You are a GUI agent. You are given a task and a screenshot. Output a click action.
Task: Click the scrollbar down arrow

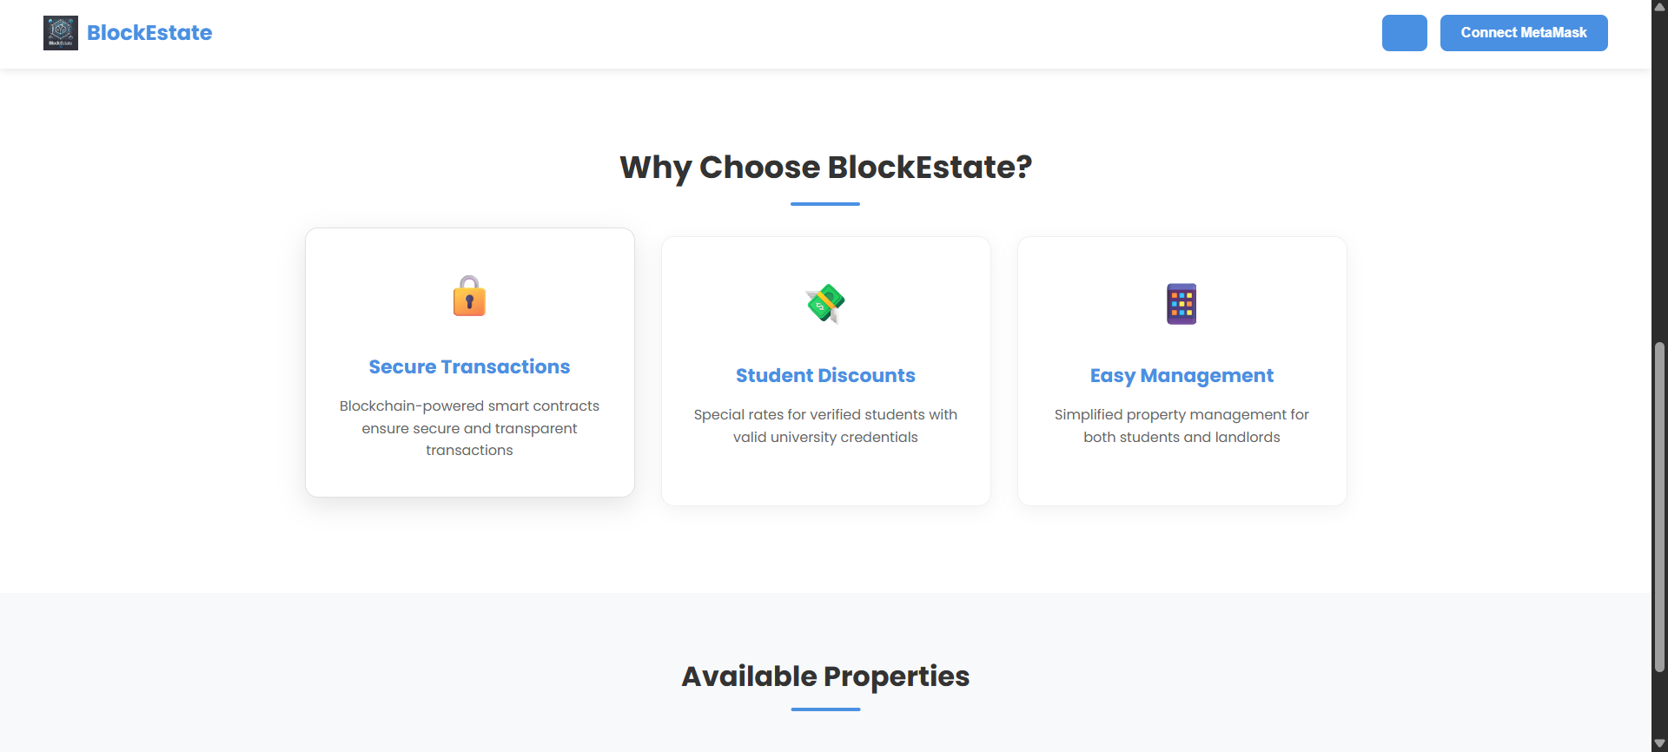1659,744
